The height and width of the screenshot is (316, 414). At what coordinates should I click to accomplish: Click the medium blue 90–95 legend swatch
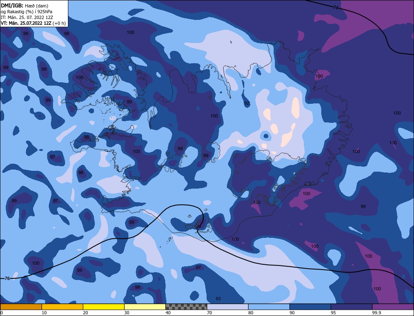pos(310,307)
